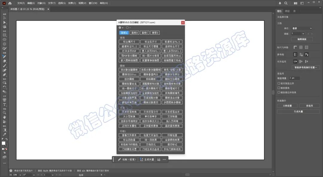Toggle show guides icon
The height and width of the screenshot is (177, 323).
pyautogui.click(x=295, y=55)
